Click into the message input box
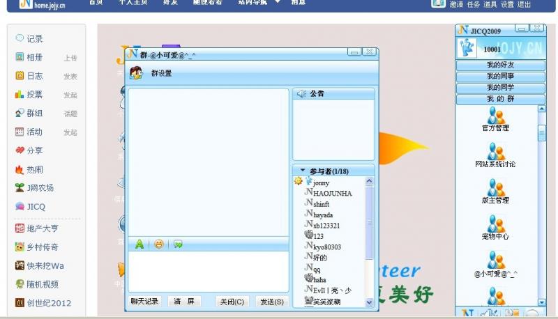This screenshot has height=319, width=558. pos(208,272)
